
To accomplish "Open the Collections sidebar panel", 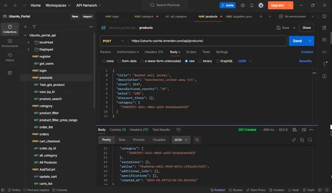I will [x=10, y=29].
